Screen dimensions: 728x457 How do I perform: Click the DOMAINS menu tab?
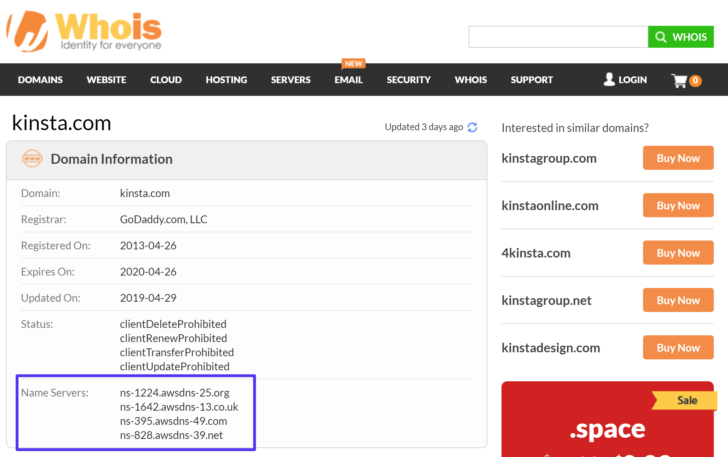pyautogui.click(x=40, y=80)
